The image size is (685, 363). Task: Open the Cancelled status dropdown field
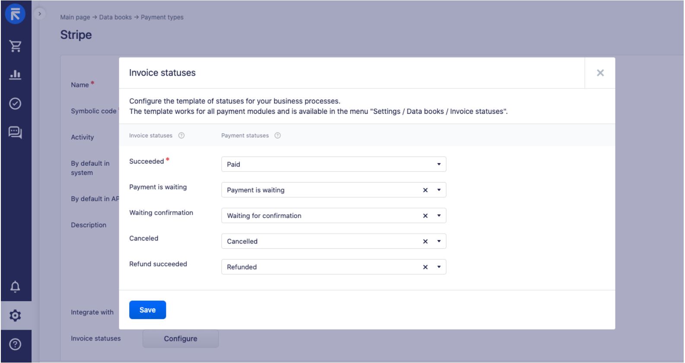[334, 241]
